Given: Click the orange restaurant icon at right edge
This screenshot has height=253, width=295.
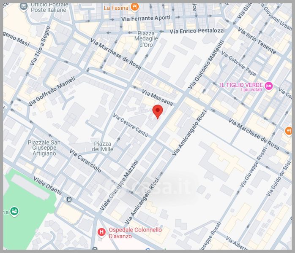Looking at the screenshot, I should pos(289,131).
